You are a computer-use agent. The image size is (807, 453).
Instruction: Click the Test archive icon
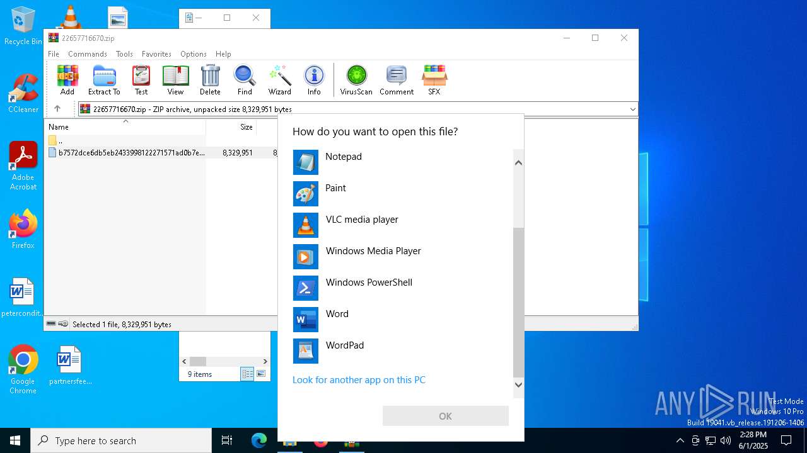coord(141,80)
